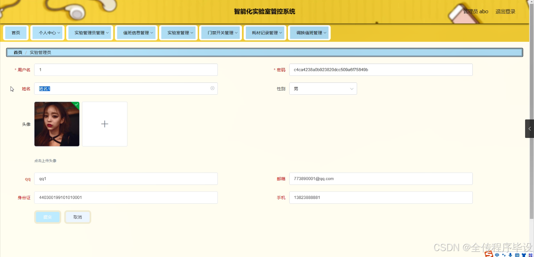534x257 pixels.
Task: Switch Chinese/English with the 中 taskbar icon
Action: (497, 255)
